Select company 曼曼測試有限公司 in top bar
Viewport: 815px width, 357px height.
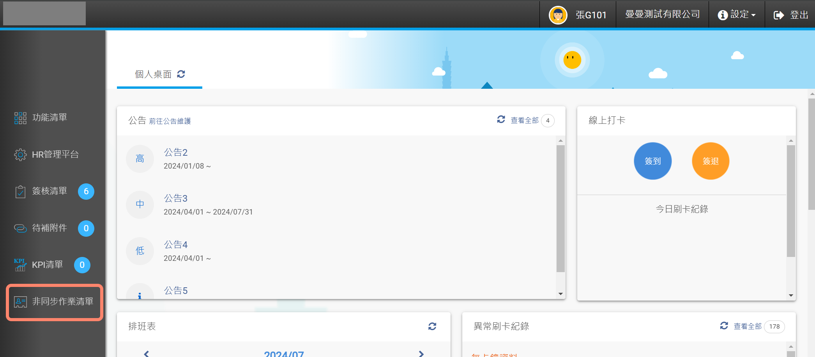point(662,14)
